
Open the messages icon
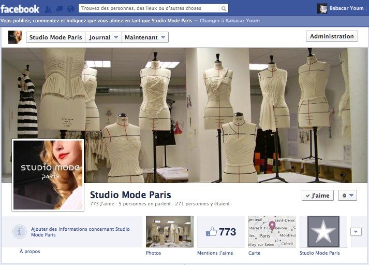tap(59, 9)
